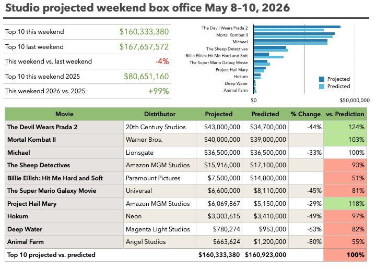Click the $39,000,000 predicted cell
The width and height of the screenshot is (376, 271).
[x=265, y=140]
